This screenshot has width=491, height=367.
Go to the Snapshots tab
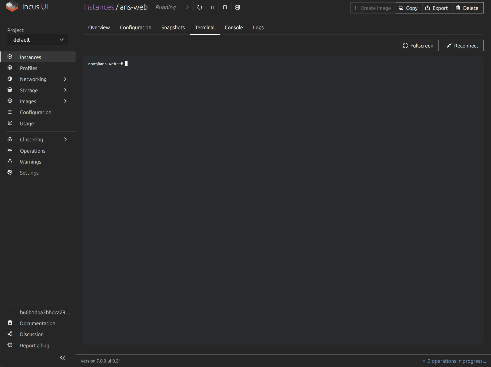tap(173, 28)
